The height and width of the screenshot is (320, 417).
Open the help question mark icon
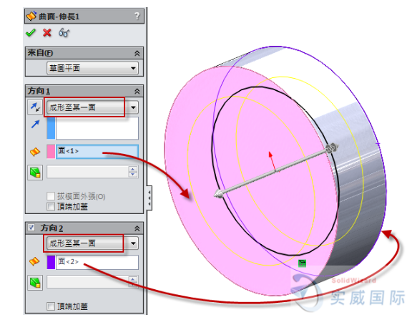137,16
